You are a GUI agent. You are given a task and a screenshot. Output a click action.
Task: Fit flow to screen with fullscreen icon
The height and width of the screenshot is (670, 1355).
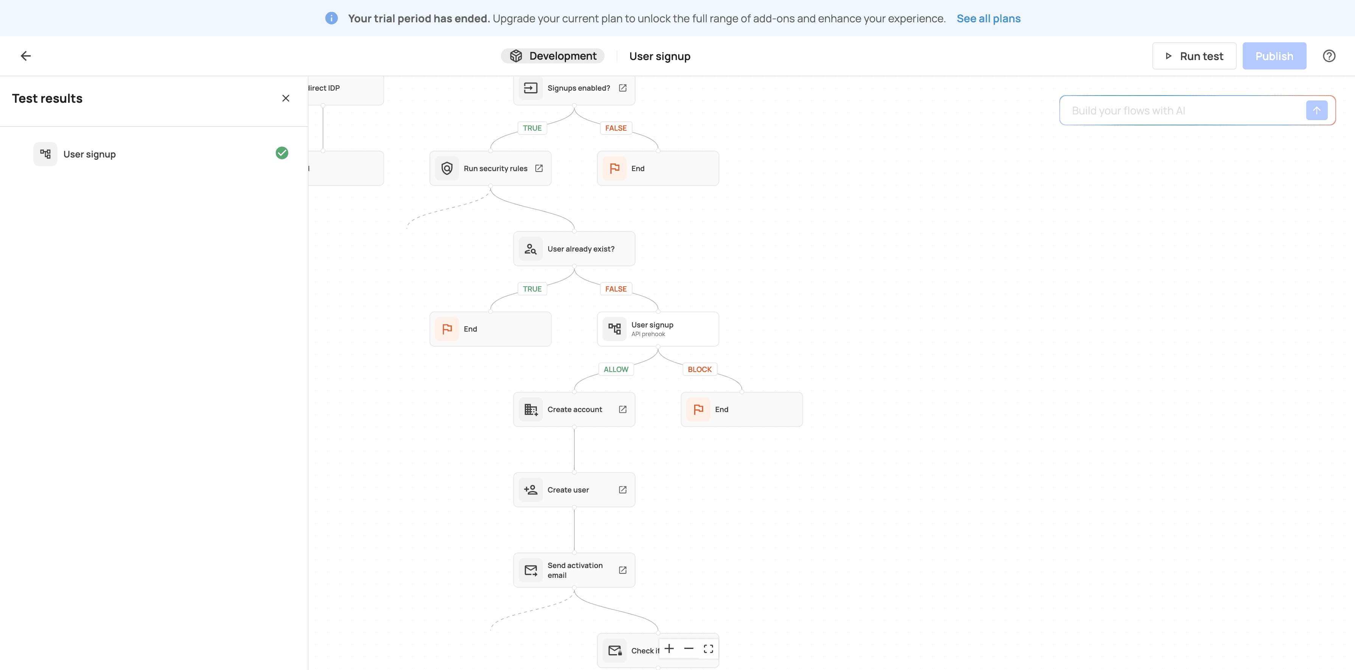(708, 649)
